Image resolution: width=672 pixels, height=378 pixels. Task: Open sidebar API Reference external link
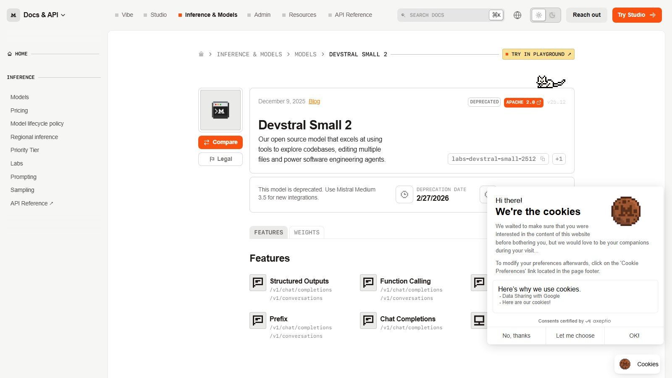click(32, 203)
